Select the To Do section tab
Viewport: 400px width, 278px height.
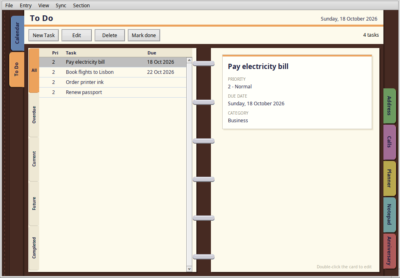17,69
